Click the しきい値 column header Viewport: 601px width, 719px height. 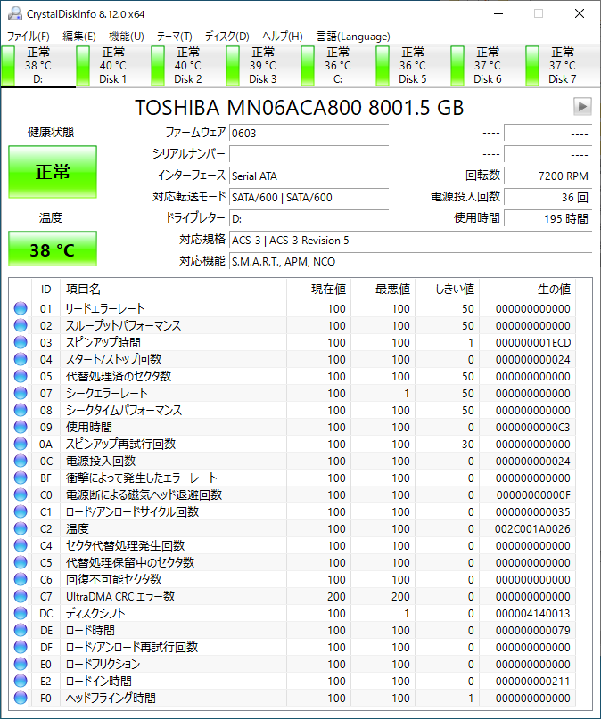click(x=448, y=289)
